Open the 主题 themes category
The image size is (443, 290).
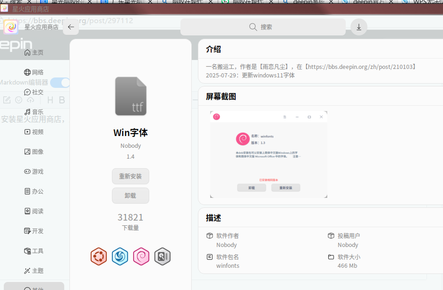click(34, 271)
